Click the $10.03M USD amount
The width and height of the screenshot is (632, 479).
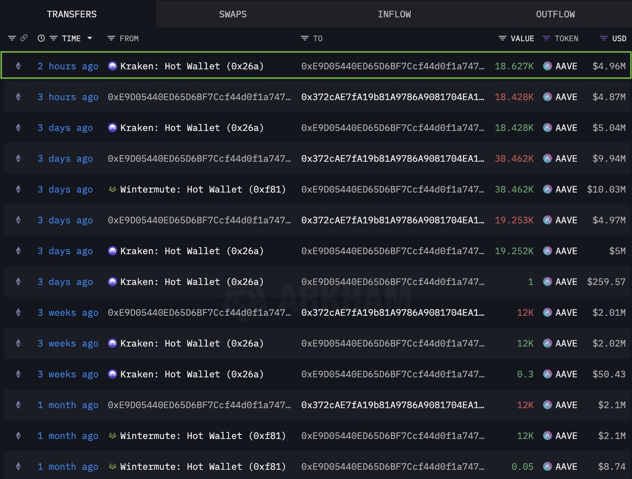(x=606, y=189)
